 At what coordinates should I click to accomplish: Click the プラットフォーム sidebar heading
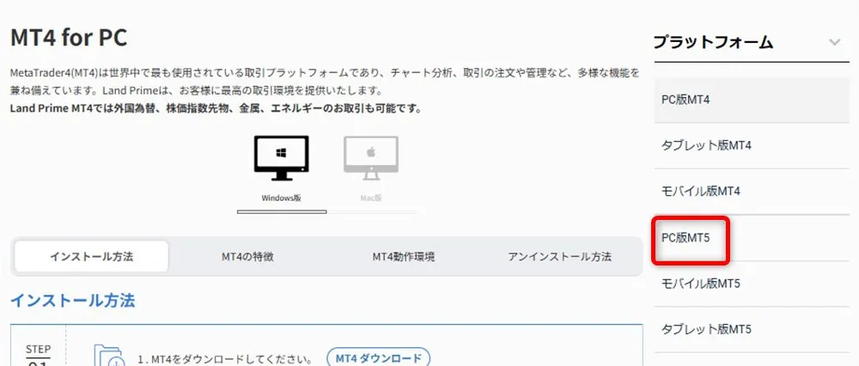pos(713,42)
